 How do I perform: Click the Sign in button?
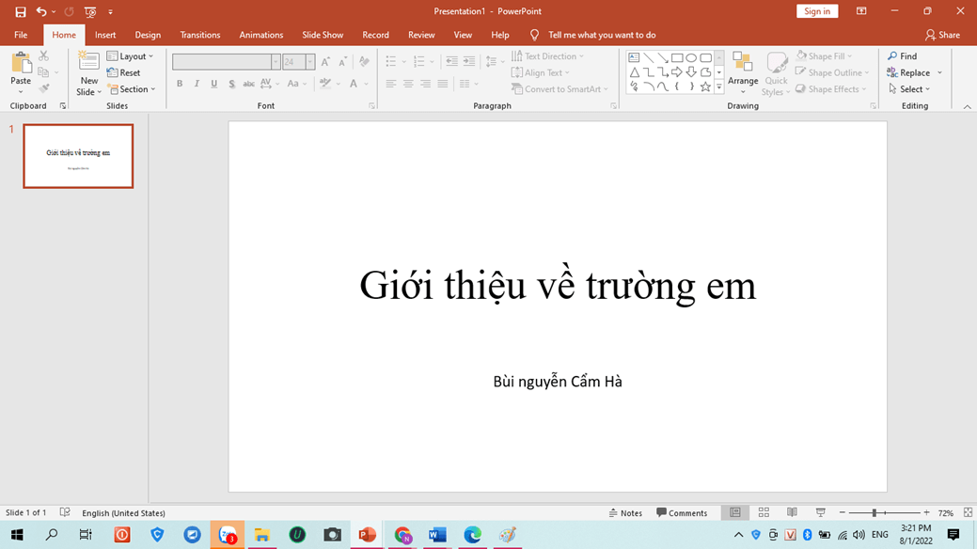(817, 11)
